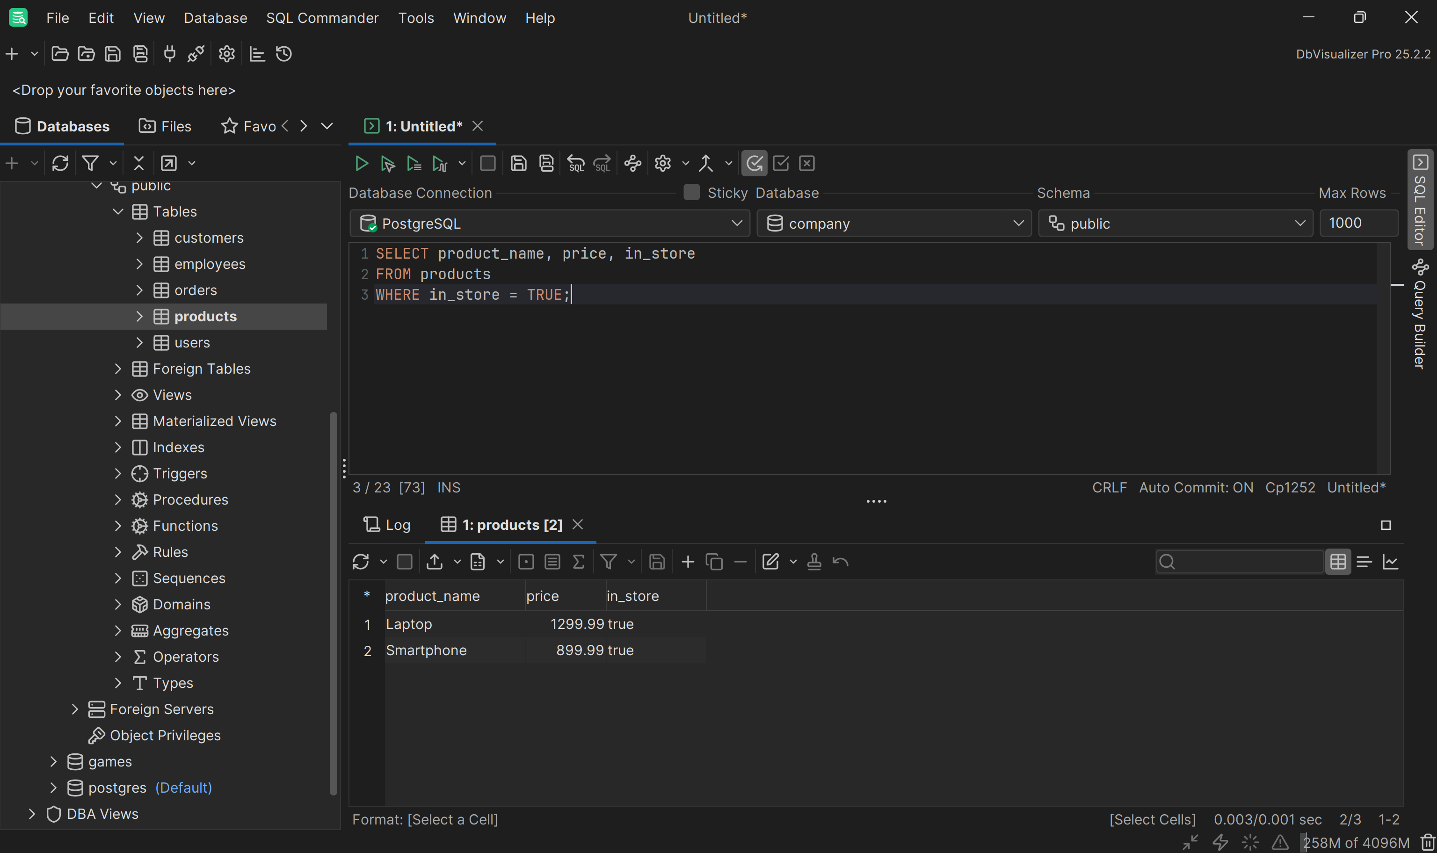This screenshot has width=1437, height=853.
Task: Close the 1: products result tab
Action: [x=578, y=525]
